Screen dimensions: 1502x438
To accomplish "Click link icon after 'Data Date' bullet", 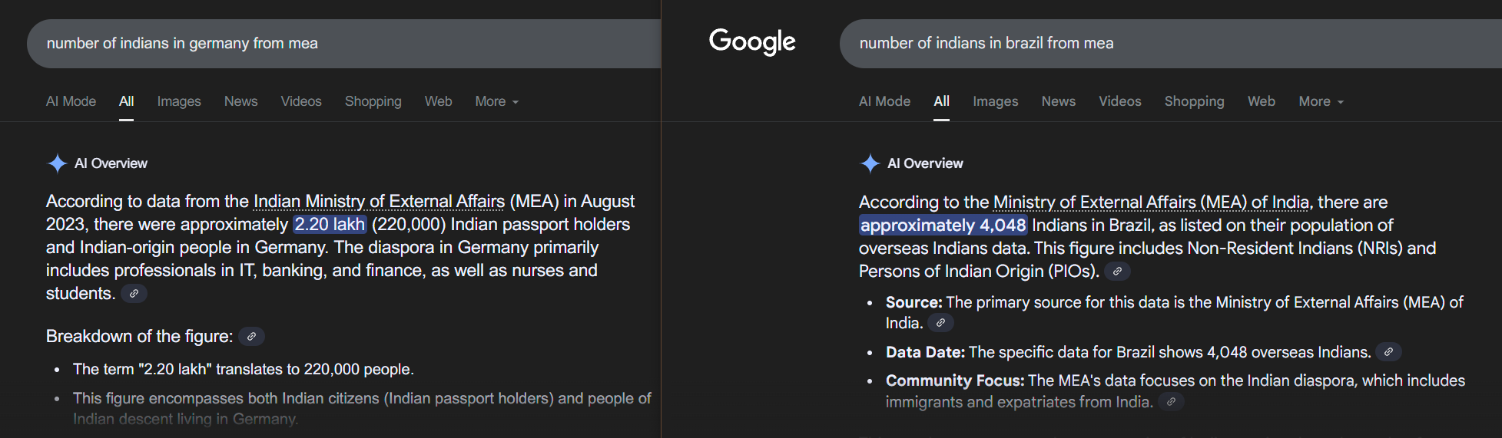I will coord(1388,352).
